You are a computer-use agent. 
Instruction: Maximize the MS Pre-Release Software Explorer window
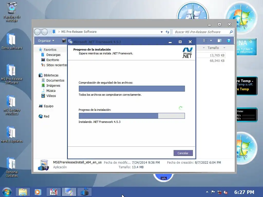click(219, 24)
